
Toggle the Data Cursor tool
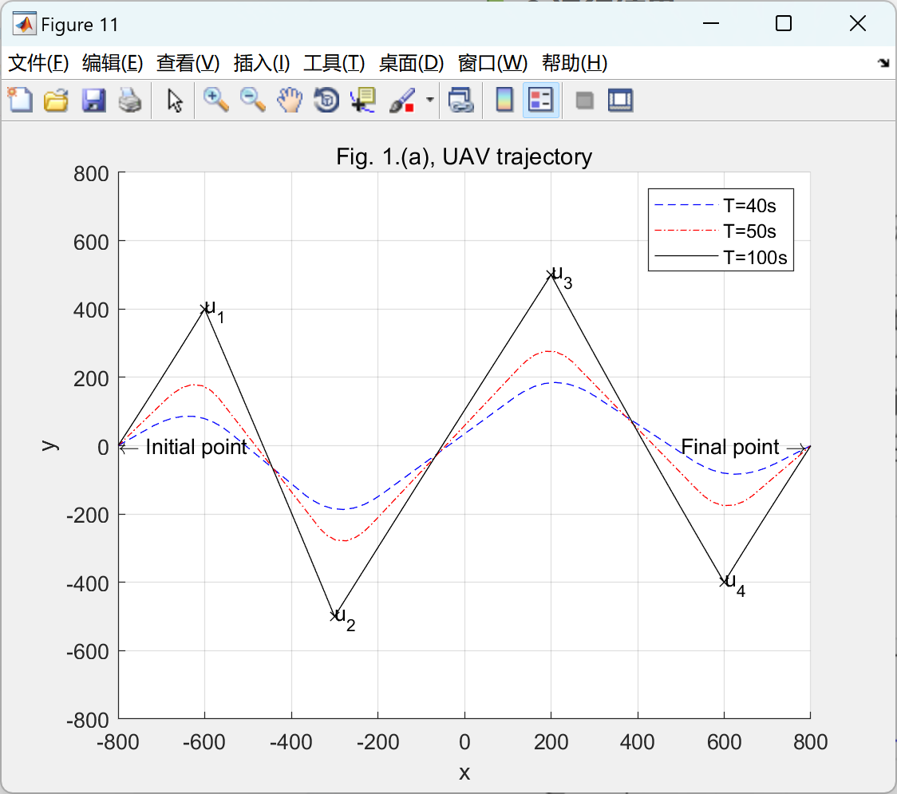tap(362, 100)
